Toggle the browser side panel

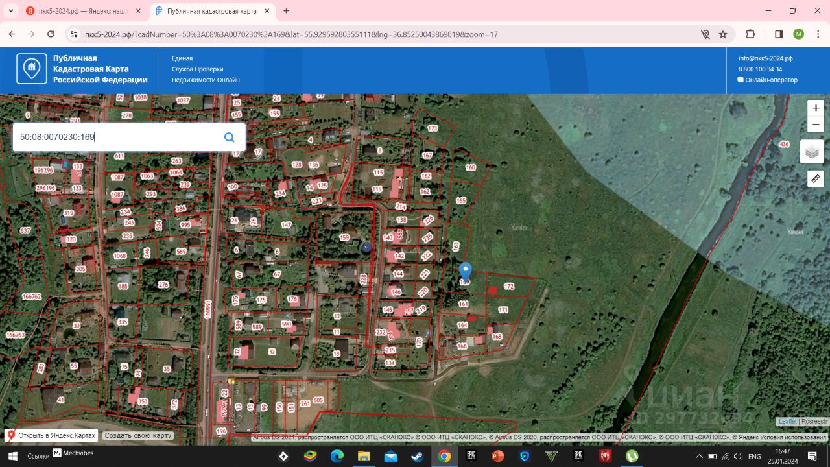click(x=779, y=34)
